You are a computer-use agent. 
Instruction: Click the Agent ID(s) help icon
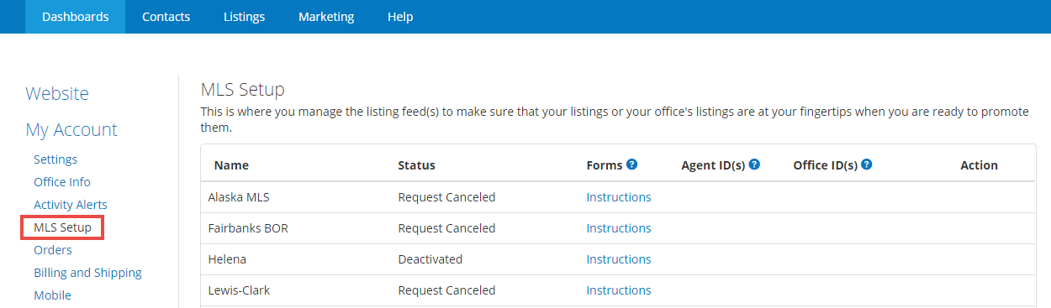[754, 164]
